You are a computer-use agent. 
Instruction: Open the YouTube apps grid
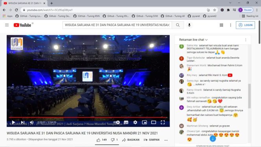click(x=221, y=25)
